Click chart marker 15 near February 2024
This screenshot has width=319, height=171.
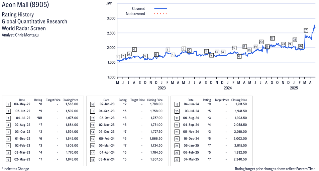[234, 48]
